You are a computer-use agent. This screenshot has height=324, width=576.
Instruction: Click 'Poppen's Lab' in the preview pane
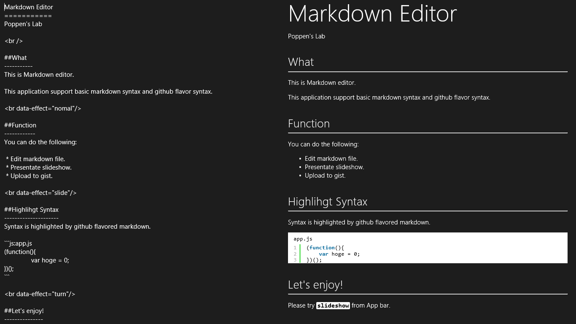pos(307,36)
